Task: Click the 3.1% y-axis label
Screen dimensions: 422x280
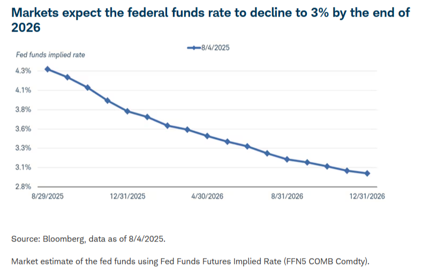Action: pyautogui.click(x=23, y=167)
